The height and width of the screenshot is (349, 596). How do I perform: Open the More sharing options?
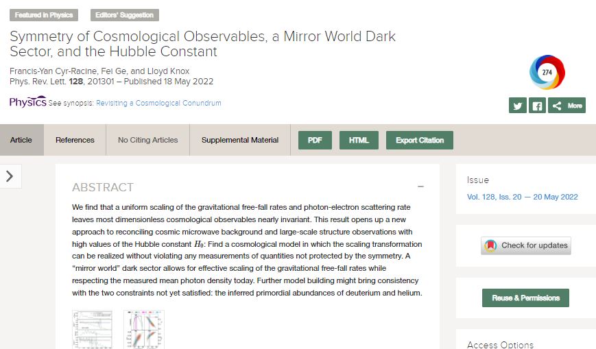pos(567,106)
